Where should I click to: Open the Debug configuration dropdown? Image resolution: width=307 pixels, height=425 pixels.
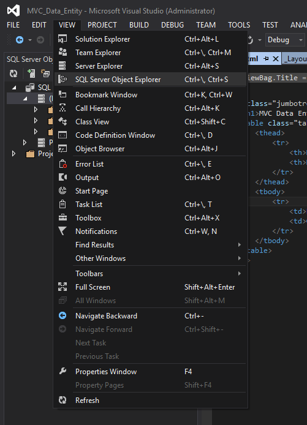click(285, 40)
